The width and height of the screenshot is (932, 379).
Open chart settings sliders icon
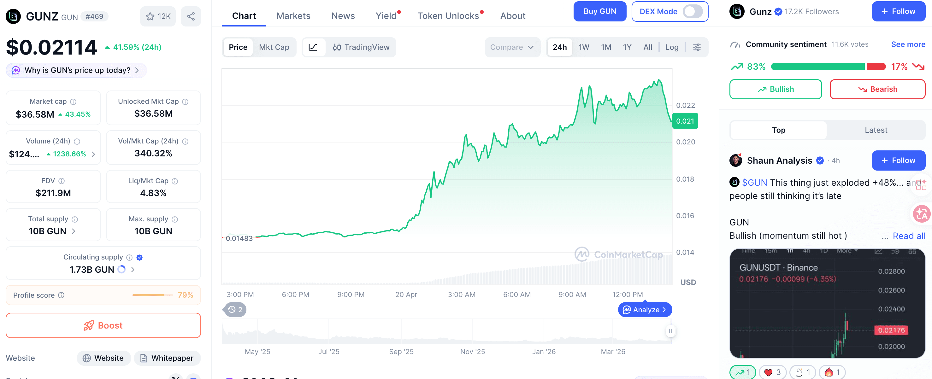697,47
